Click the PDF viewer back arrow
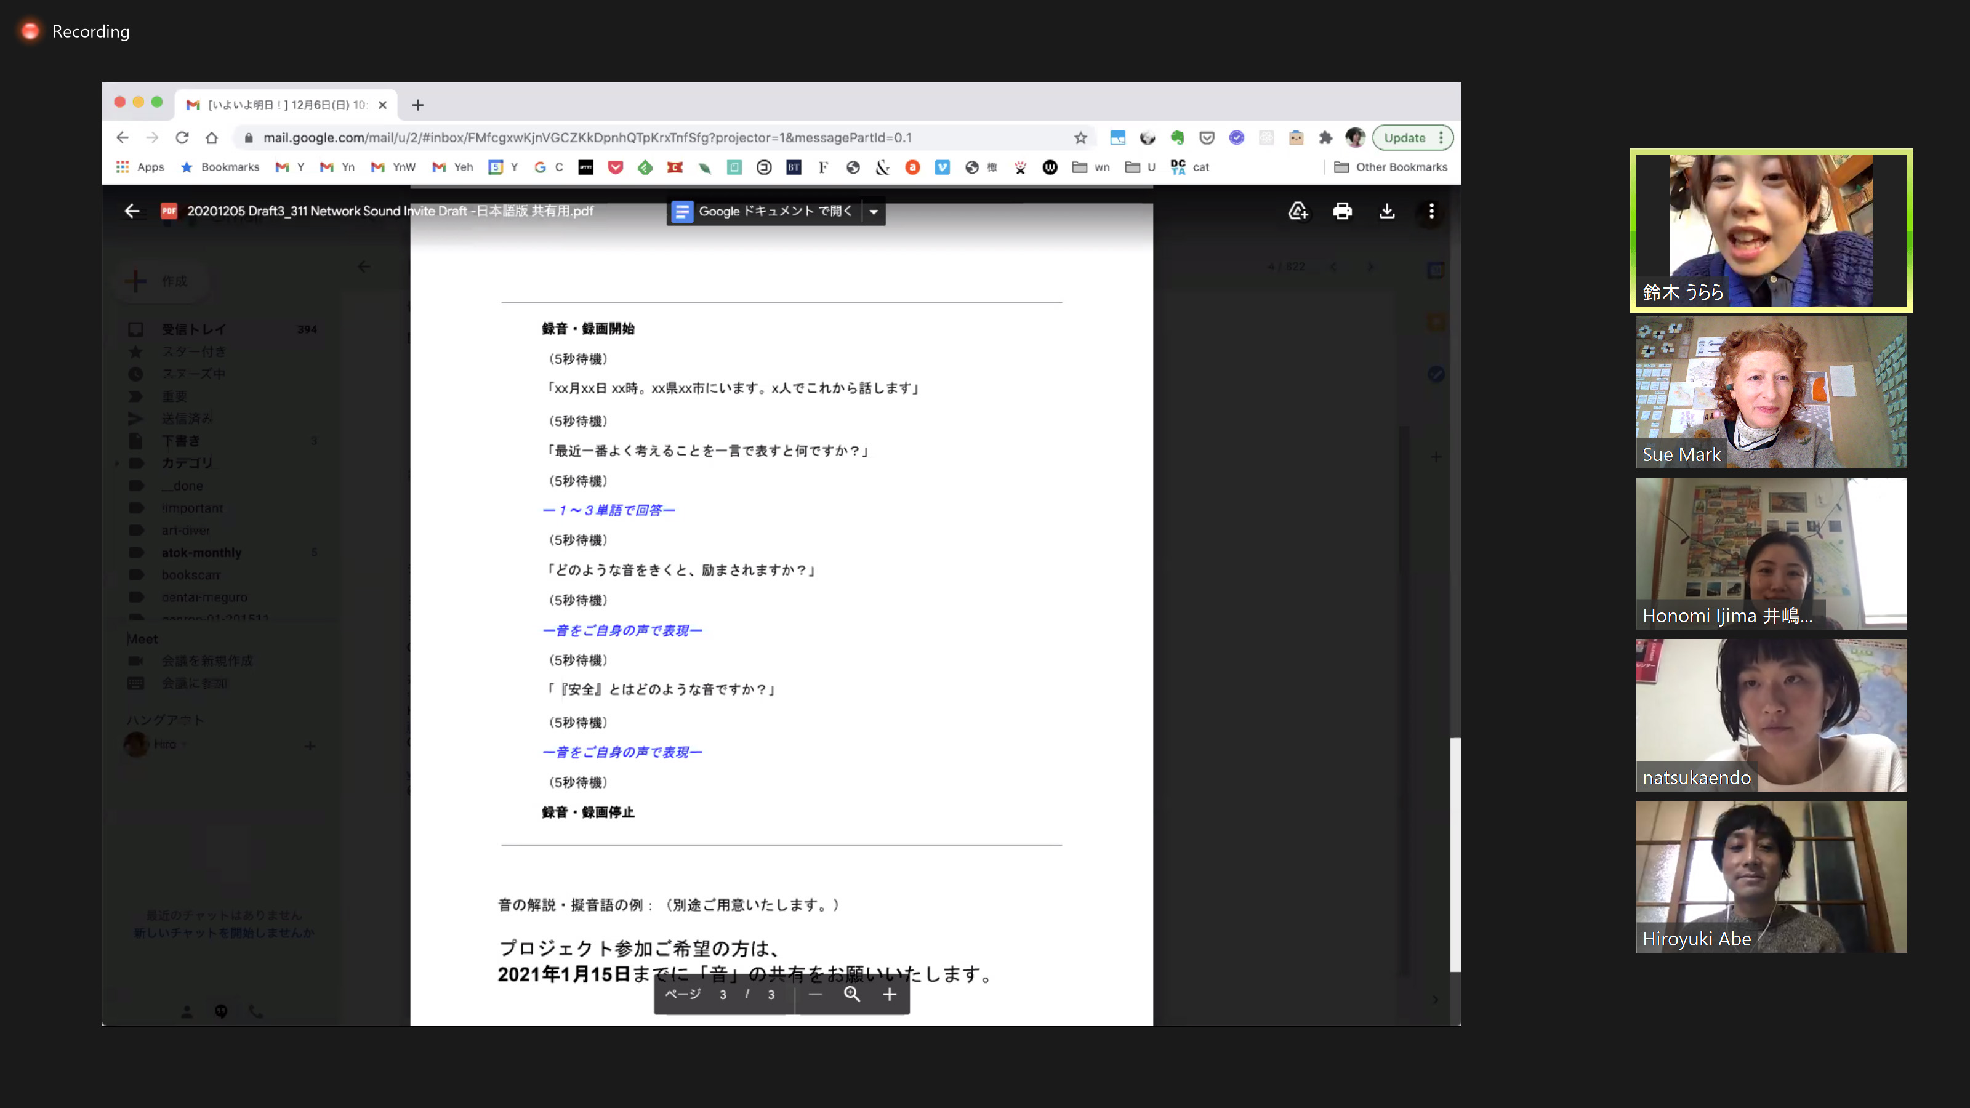Viewport: 1970px width, 1108px height. tap(132, 211)
